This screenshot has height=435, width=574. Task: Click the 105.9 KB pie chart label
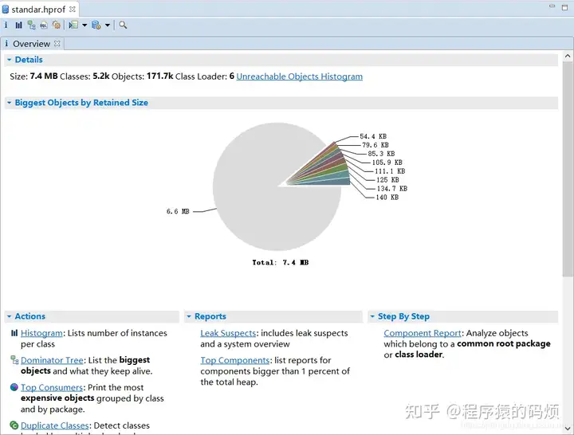387,162
